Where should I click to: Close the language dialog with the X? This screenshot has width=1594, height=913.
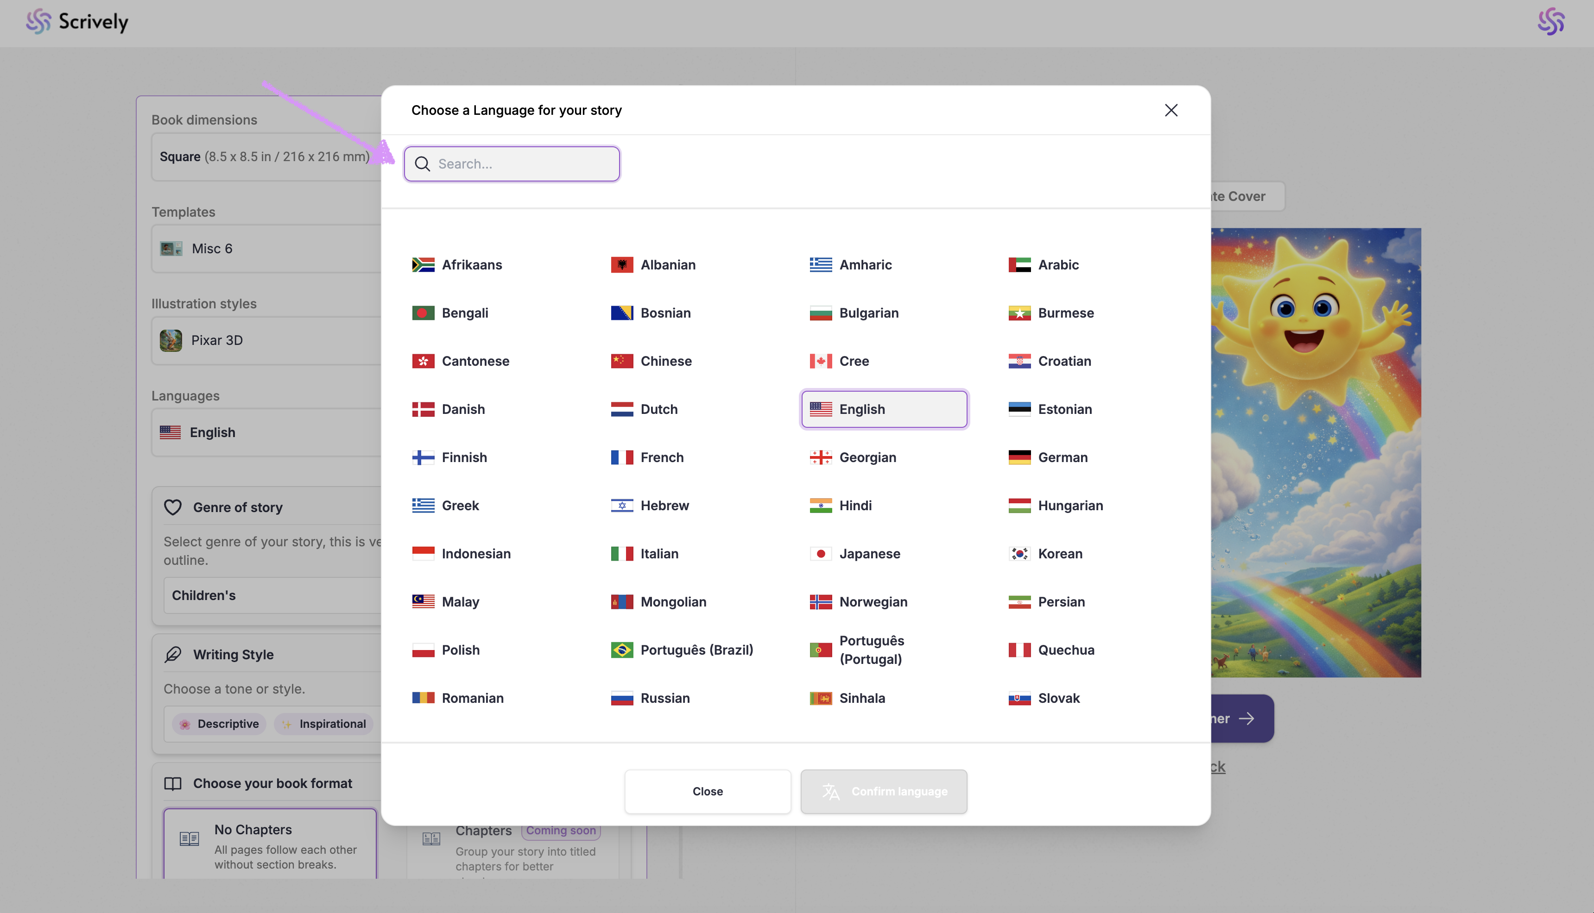[x=1170, y=110]
